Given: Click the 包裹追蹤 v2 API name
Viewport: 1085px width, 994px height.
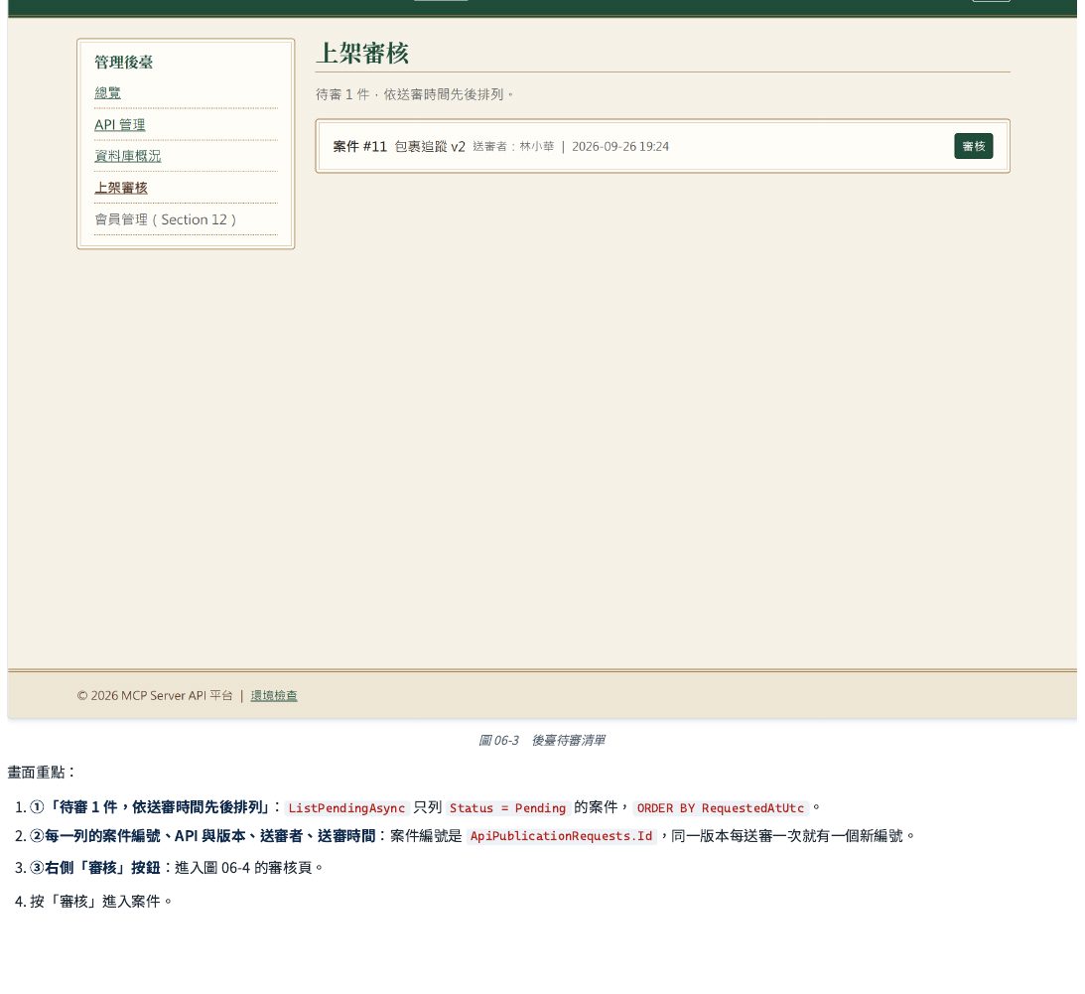Looking at the screenshot, I should (x=430, y=146).
